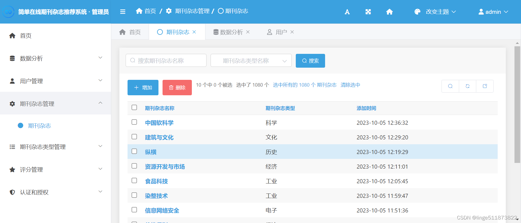Image resolution: width=521 pixels, height=223 pixels.
Task: Open the admin account dropdown arrow
Action: [506, 12]
